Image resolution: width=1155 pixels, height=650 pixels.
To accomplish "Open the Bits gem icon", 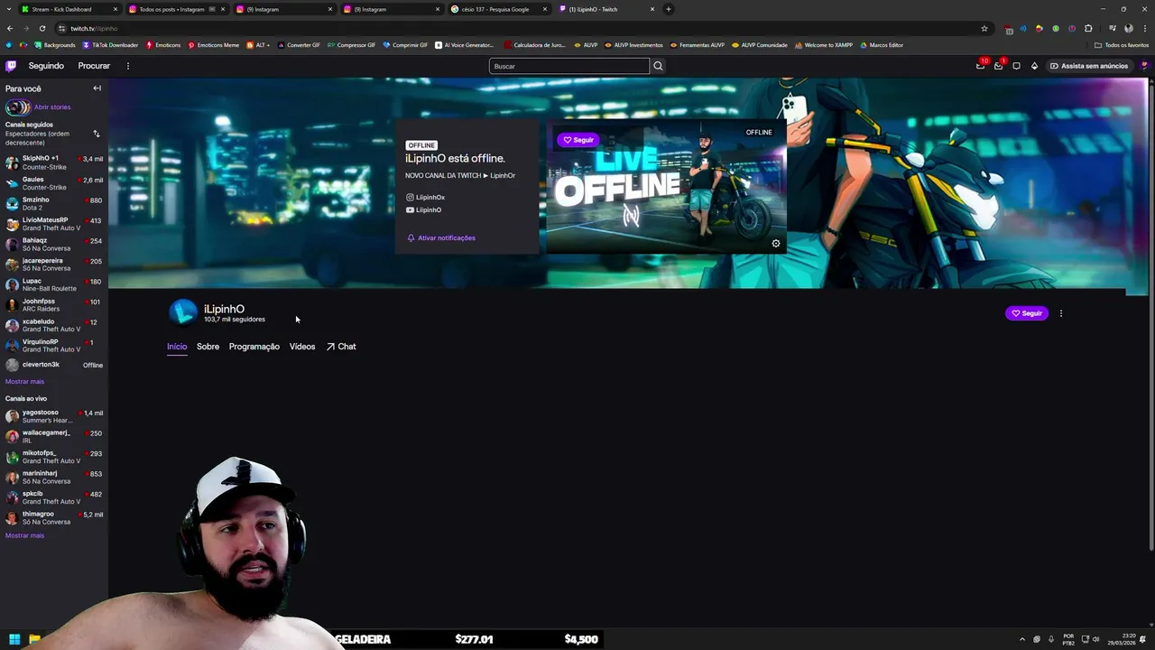I will click(1034, 66).
